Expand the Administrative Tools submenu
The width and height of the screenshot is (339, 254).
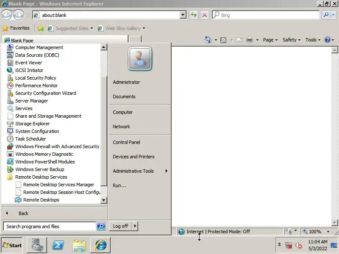[140, 171]
